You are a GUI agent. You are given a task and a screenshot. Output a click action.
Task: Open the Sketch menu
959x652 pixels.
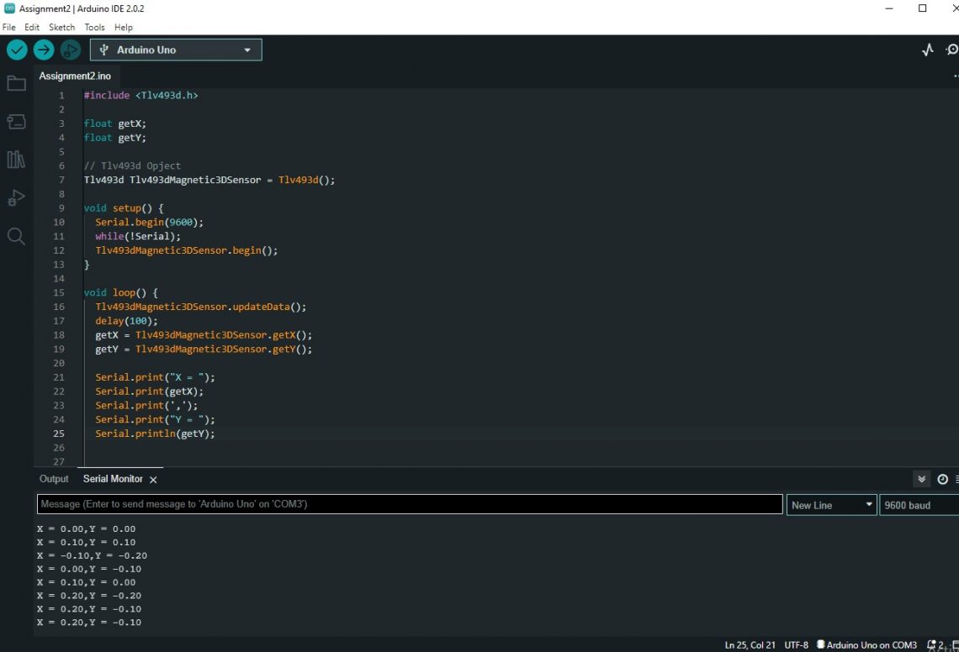pos(61,28)
